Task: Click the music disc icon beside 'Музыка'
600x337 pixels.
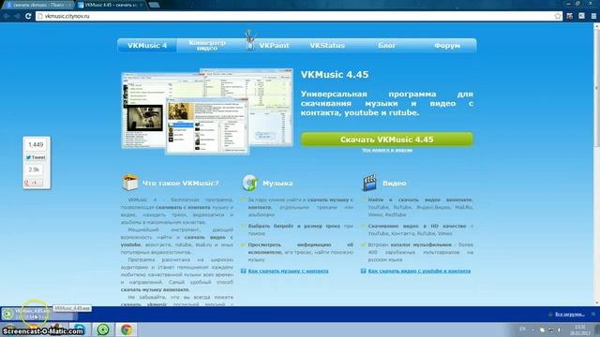Action: click(250, 183)
